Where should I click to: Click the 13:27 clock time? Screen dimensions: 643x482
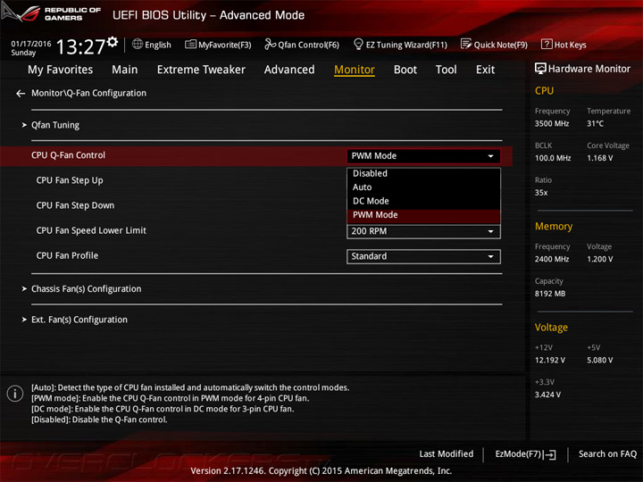[80, 47]
